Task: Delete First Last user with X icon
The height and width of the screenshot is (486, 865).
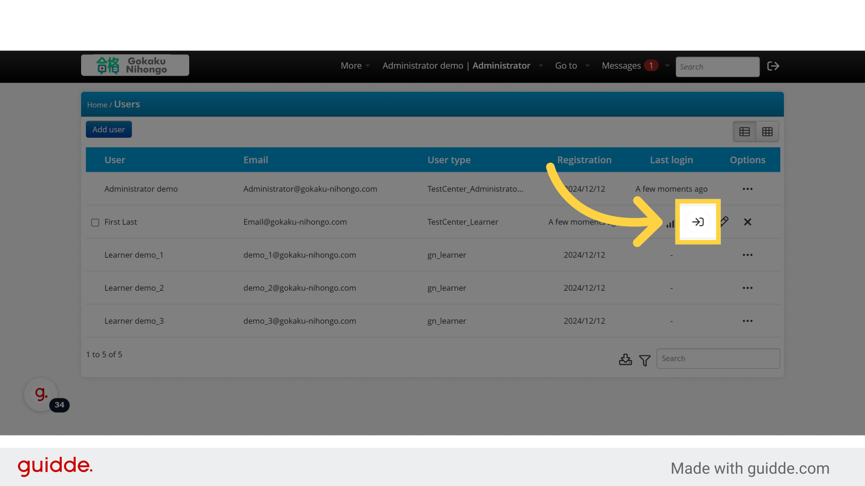Action: (747, 222)
